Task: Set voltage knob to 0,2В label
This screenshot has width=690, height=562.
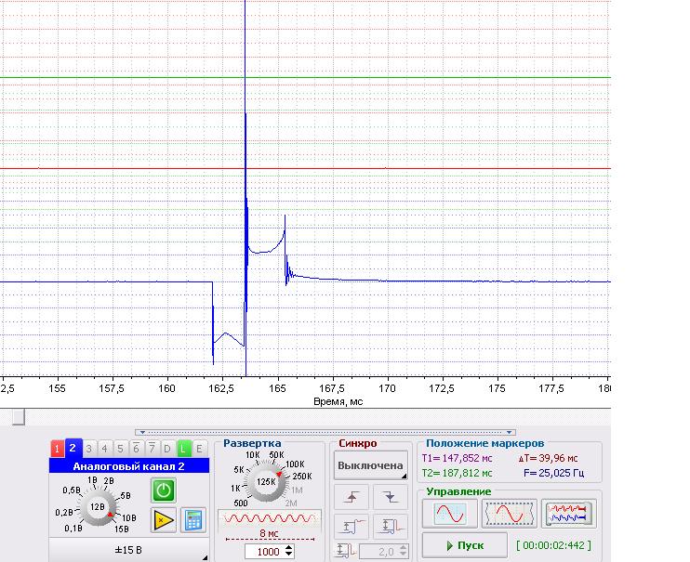Action: 64,513
